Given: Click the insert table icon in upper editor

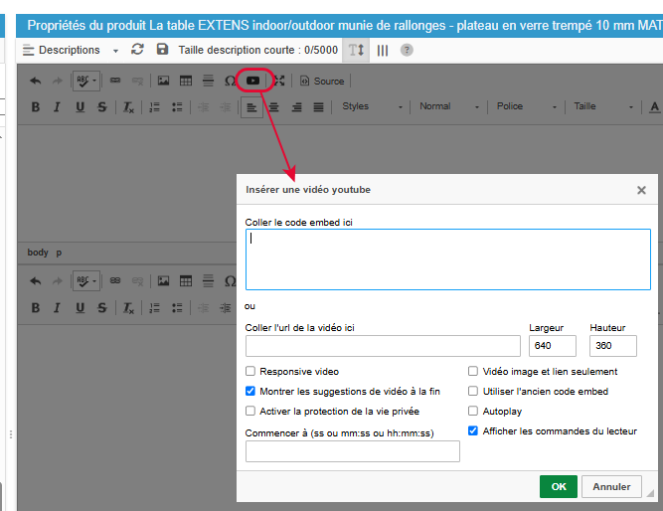Looking at the screenshot, I should pyautogui.click(x=185, y=81).
